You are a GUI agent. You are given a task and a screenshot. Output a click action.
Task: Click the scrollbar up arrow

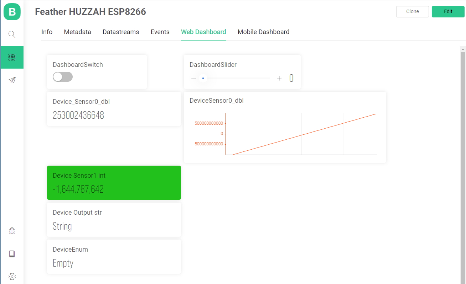click(x=463, y=49)
